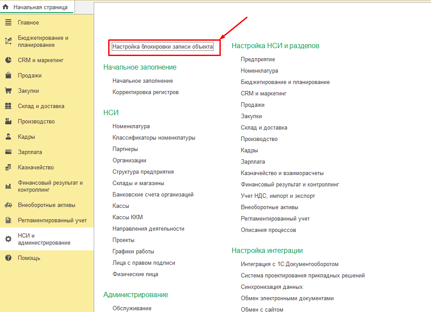Click the Казначейство coins icon
431x312 pixels.
click(x=8, y=167)
